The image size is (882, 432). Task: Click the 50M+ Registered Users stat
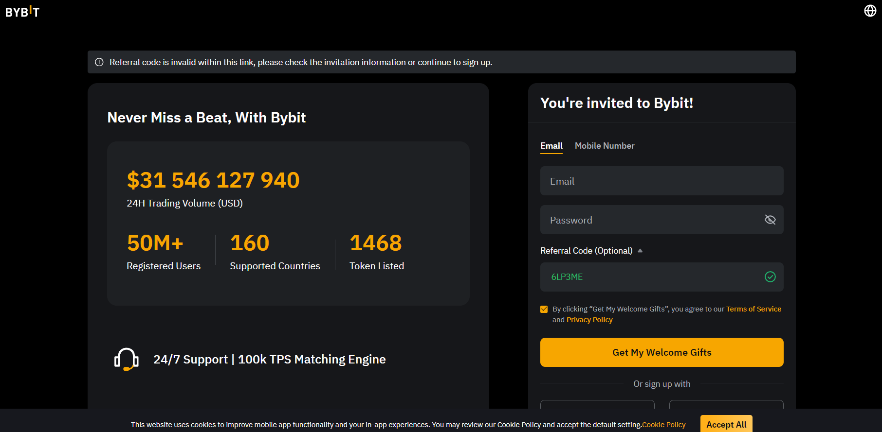(164, 252)
